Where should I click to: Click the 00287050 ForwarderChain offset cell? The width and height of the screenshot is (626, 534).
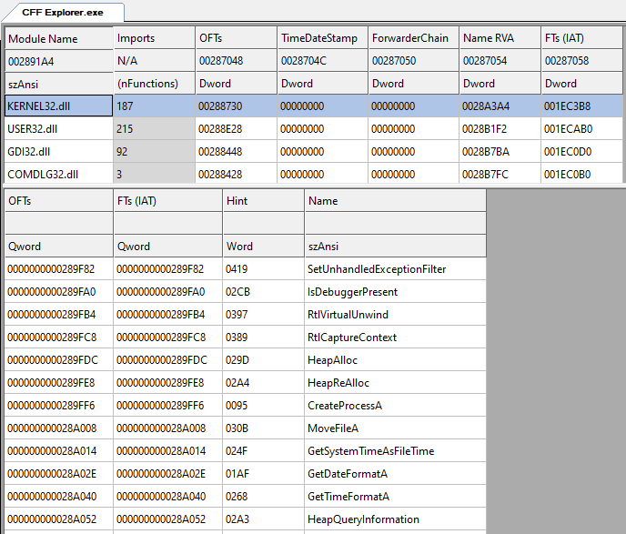pyautogui.click(x=414, y=61)
